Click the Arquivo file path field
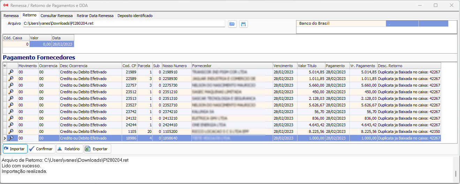 click(124, 23)
